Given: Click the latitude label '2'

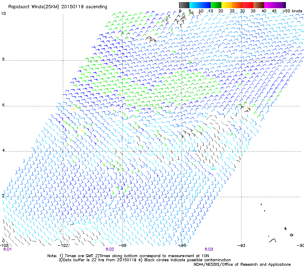Looking at the screenshot, I should pos(3,196).
